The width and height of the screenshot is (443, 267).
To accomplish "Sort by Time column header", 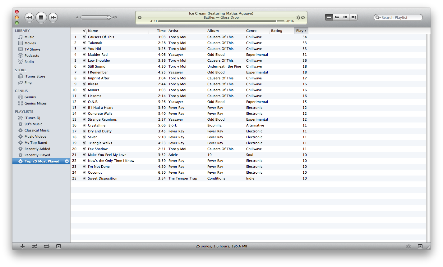I will coord(158,31).
